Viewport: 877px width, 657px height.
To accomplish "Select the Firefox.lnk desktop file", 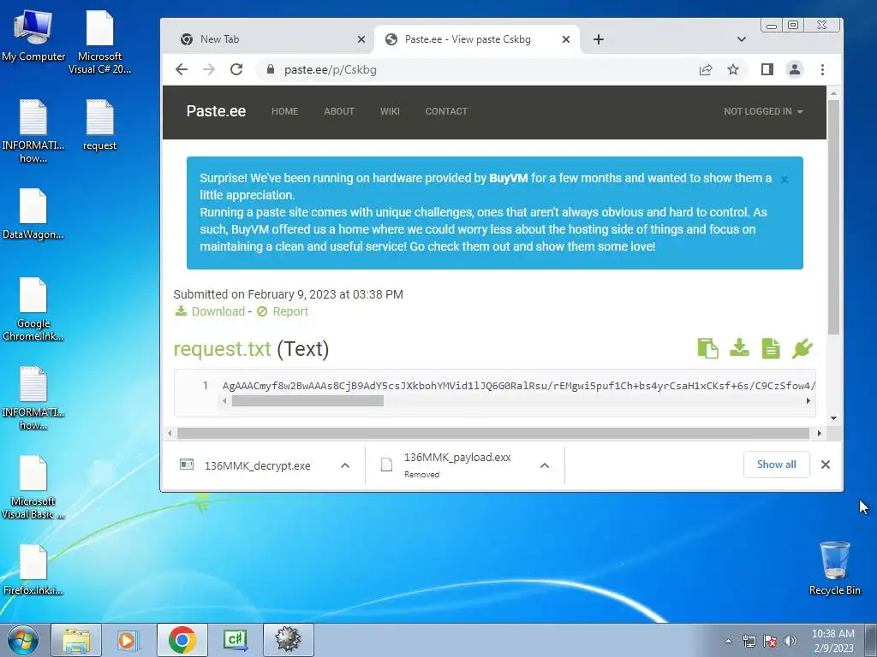I will [x=33, y=571].
